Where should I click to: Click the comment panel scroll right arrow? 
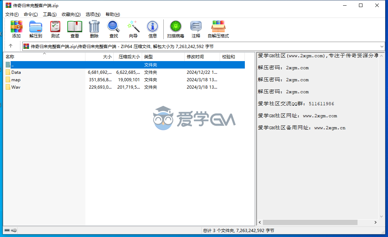pos(375,222)
